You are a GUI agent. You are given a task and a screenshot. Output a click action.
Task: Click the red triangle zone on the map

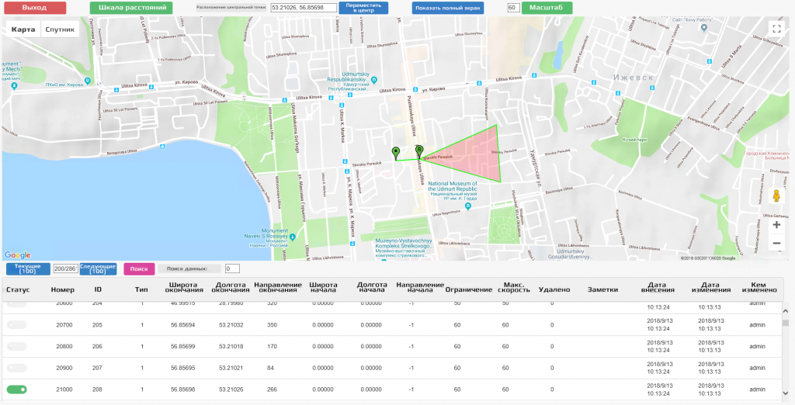474,155
